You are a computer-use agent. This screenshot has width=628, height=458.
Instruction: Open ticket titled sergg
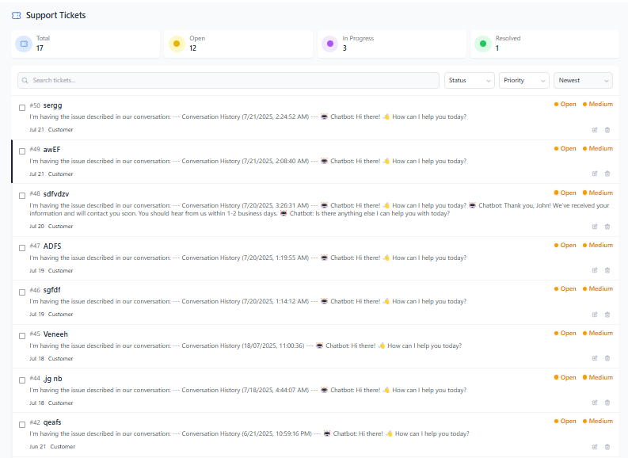[52, 105]
